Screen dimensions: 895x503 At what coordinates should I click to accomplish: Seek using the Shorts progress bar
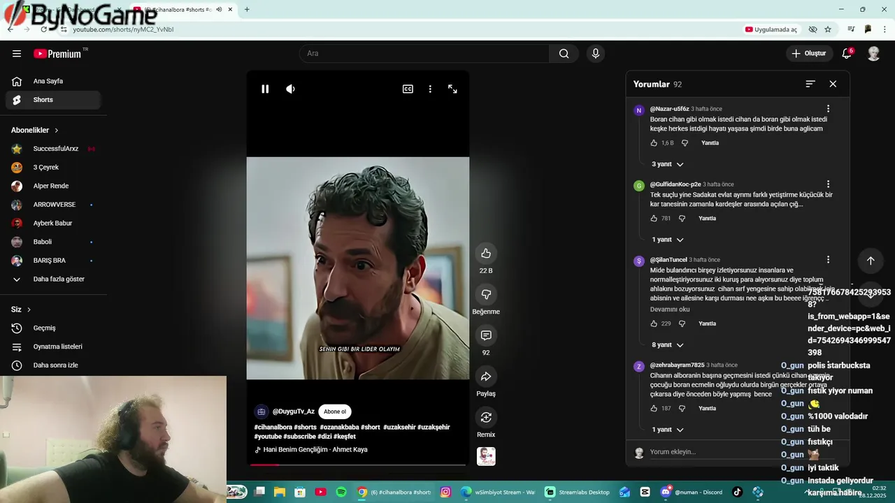pyautogui.click(x=358, y=465)
